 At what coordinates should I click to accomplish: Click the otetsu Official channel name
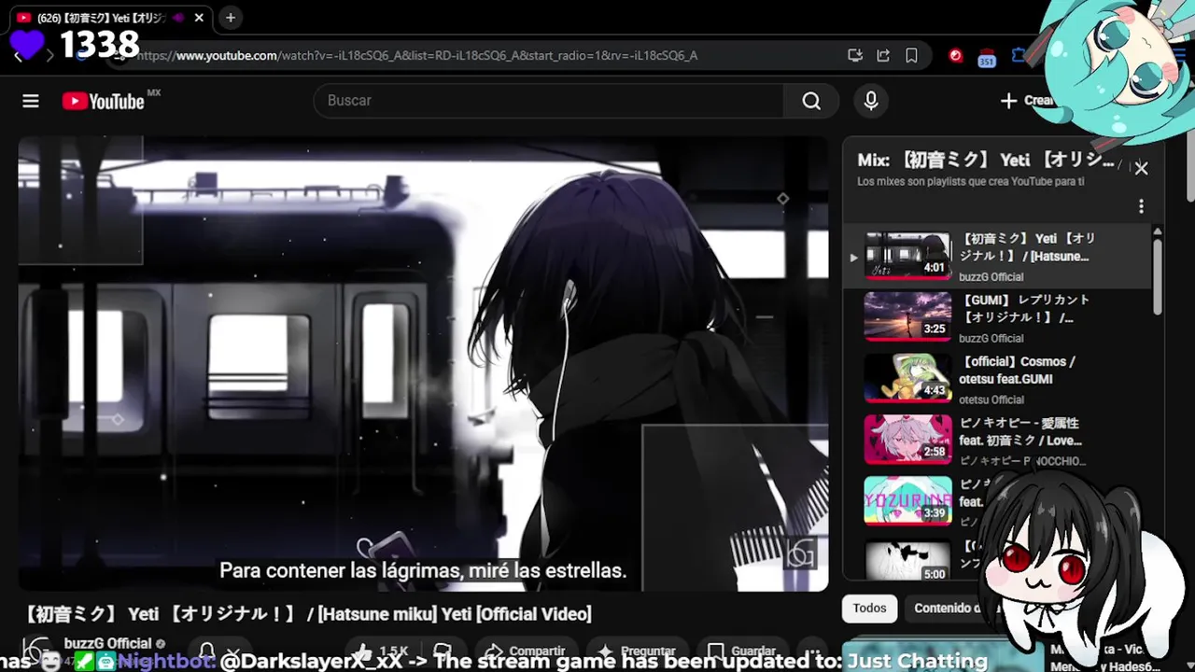[991, 399]
